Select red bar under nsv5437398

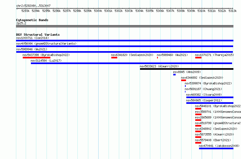tap(37, 58)
